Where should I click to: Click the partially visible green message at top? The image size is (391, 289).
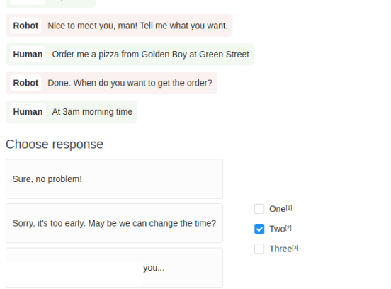point(50,4)
